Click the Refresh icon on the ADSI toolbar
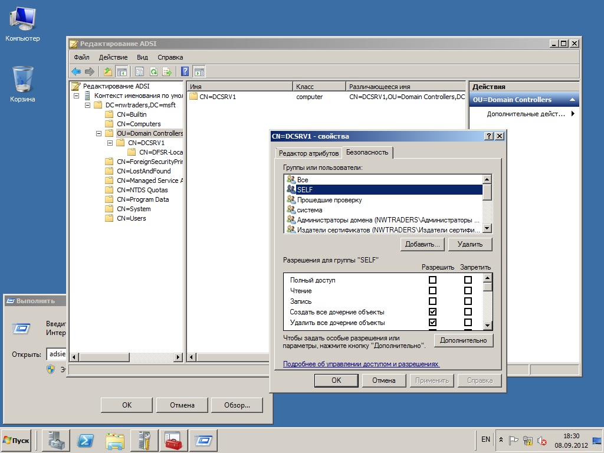604x453 pixels. tap(153, 71)
